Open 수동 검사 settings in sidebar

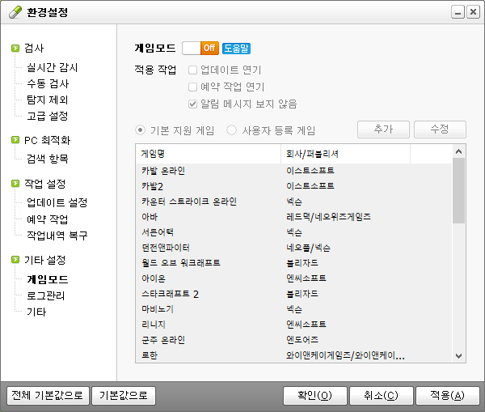[x=48, y=83]
